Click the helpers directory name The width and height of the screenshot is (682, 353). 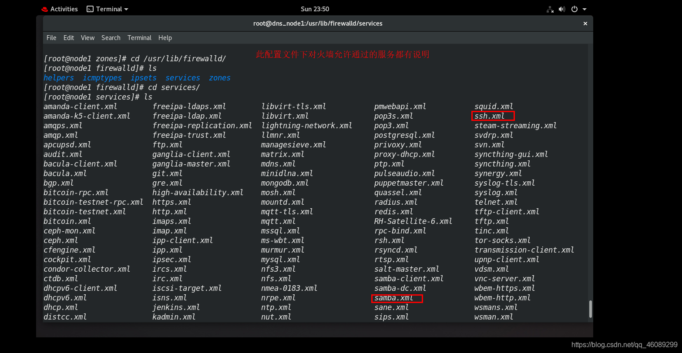click(x=59, y=78)
